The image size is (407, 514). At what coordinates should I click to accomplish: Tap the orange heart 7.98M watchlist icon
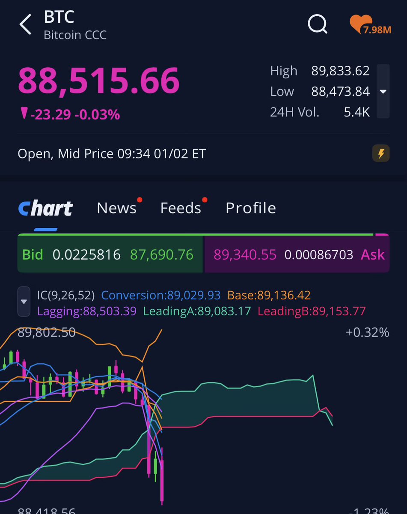point(370,24)
